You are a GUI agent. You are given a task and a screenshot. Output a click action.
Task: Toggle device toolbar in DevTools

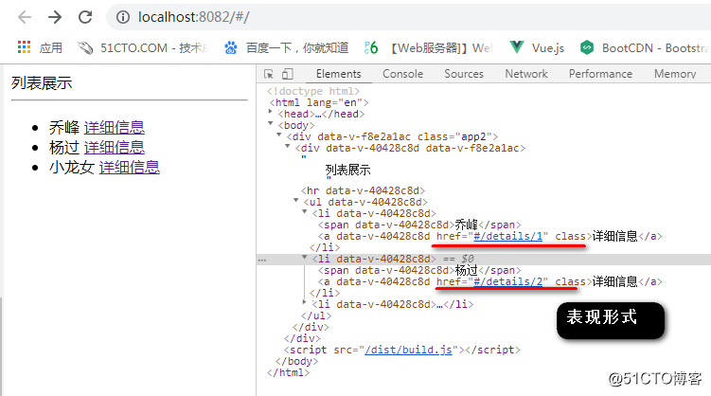pos(288,74)
